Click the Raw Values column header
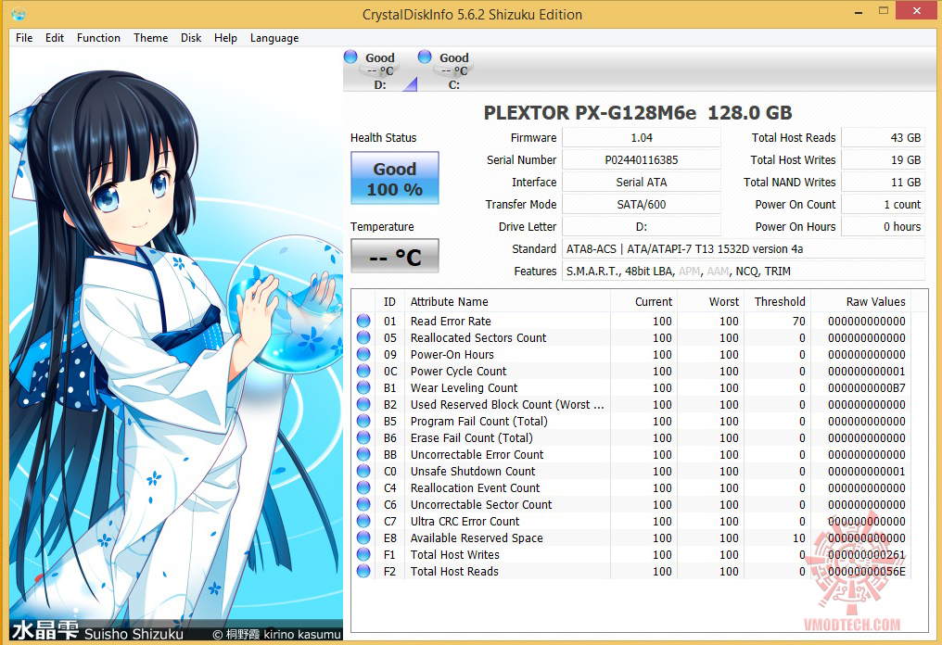 coord(860,301)
